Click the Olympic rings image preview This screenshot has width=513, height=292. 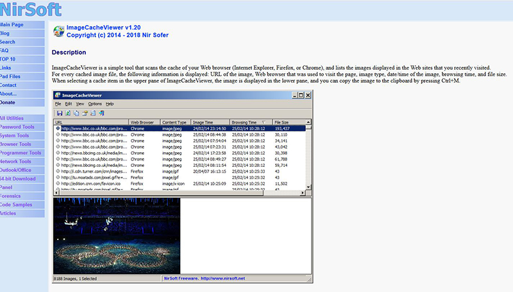coord(117,236)
